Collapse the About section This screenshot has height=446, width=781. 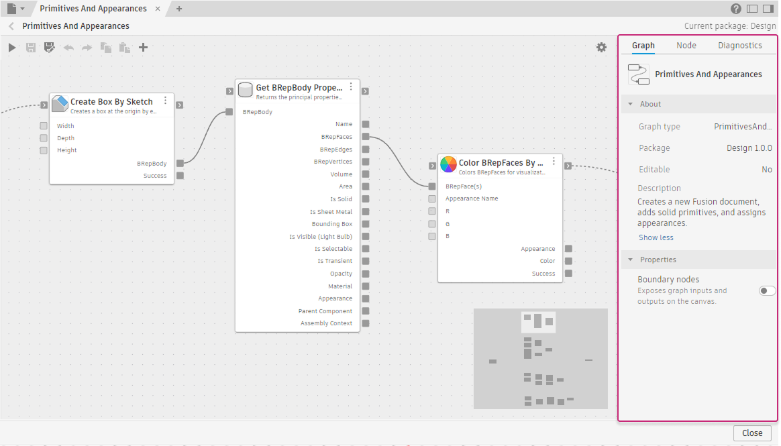(631, 104)
